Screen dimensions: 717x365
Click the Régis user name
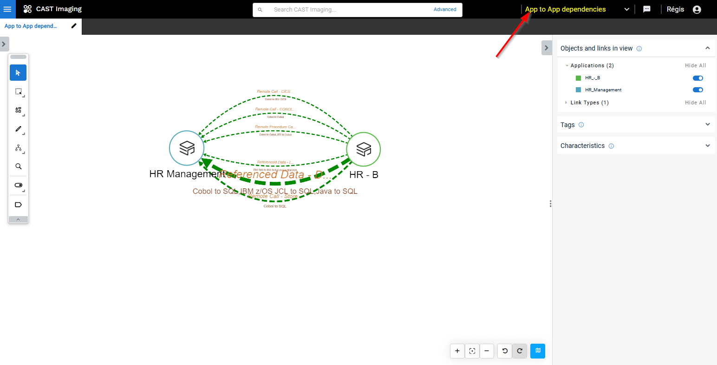click(x=675, y=9)
